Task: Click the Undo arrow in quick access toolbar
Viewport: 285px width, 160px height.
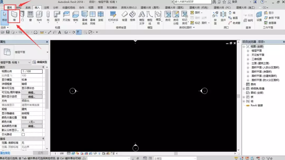Action: [x=20, y=32]
